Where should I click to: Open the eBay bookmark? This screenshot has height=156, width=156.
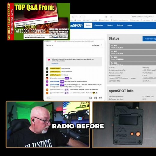pos(94,20)
